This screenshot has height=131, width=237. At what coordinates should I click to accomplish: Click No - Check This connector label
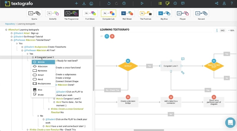pyautogui.click(x=113, y=90)
